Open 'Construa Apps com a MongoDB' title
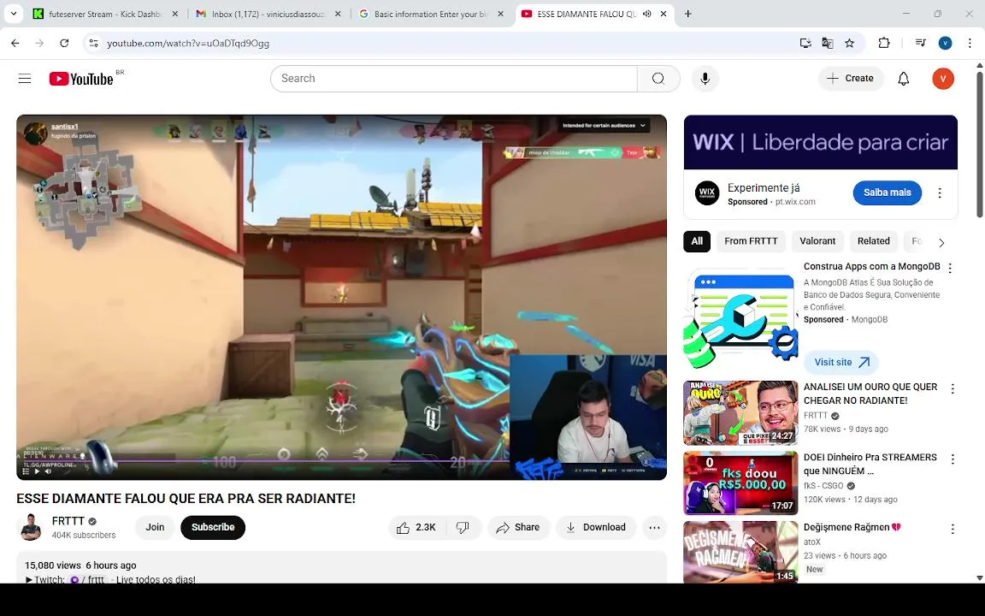Screen dimensions: 985x616 [871, 267]
